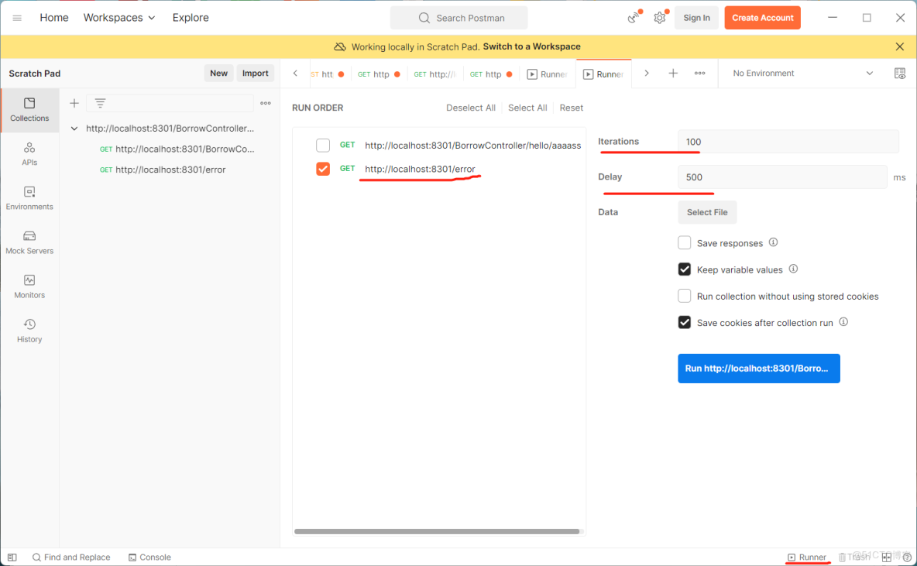Enable the Save responses checkbox
Screen dimensions: 917x566
tap(685, 242)
